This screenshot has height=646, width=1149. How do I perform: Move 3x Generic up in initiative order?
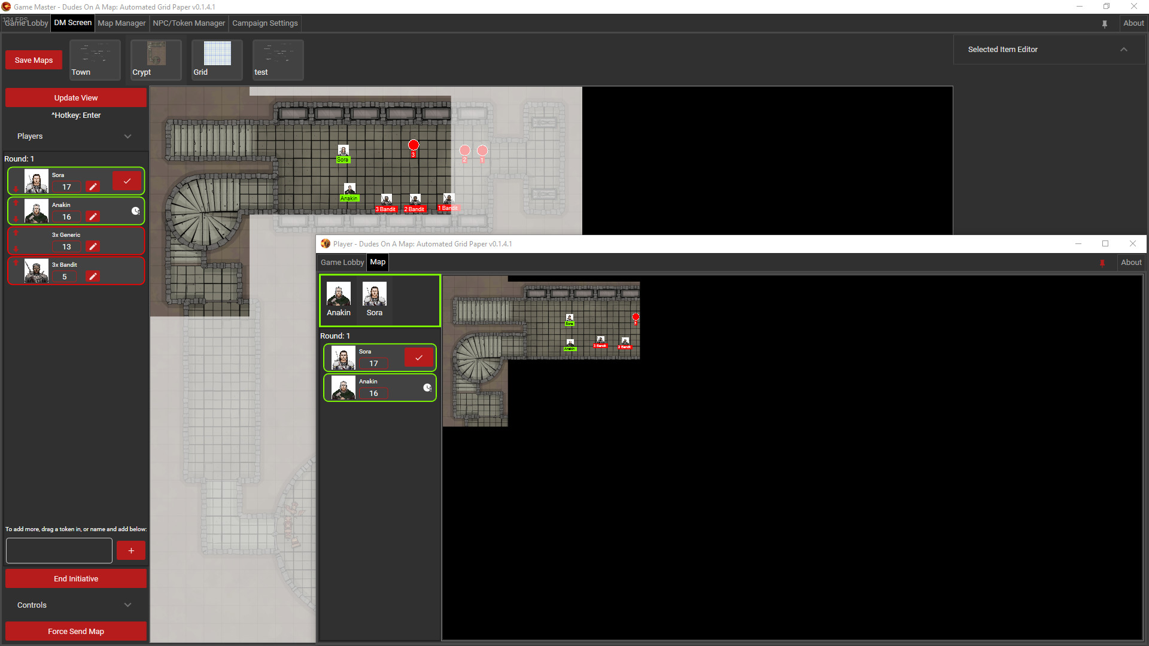(16, 234)
